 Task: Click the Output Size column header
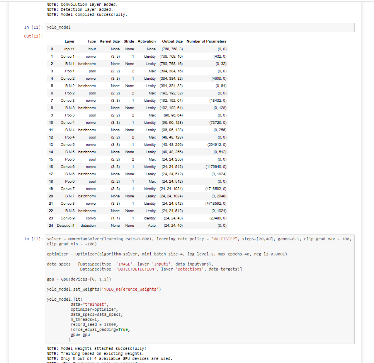[172, 41]
